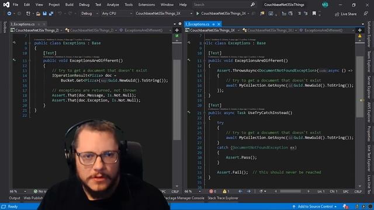Open the Any CPU platform dropdown
Viewport: 374px width, 210px height.
tap(117, 13)
